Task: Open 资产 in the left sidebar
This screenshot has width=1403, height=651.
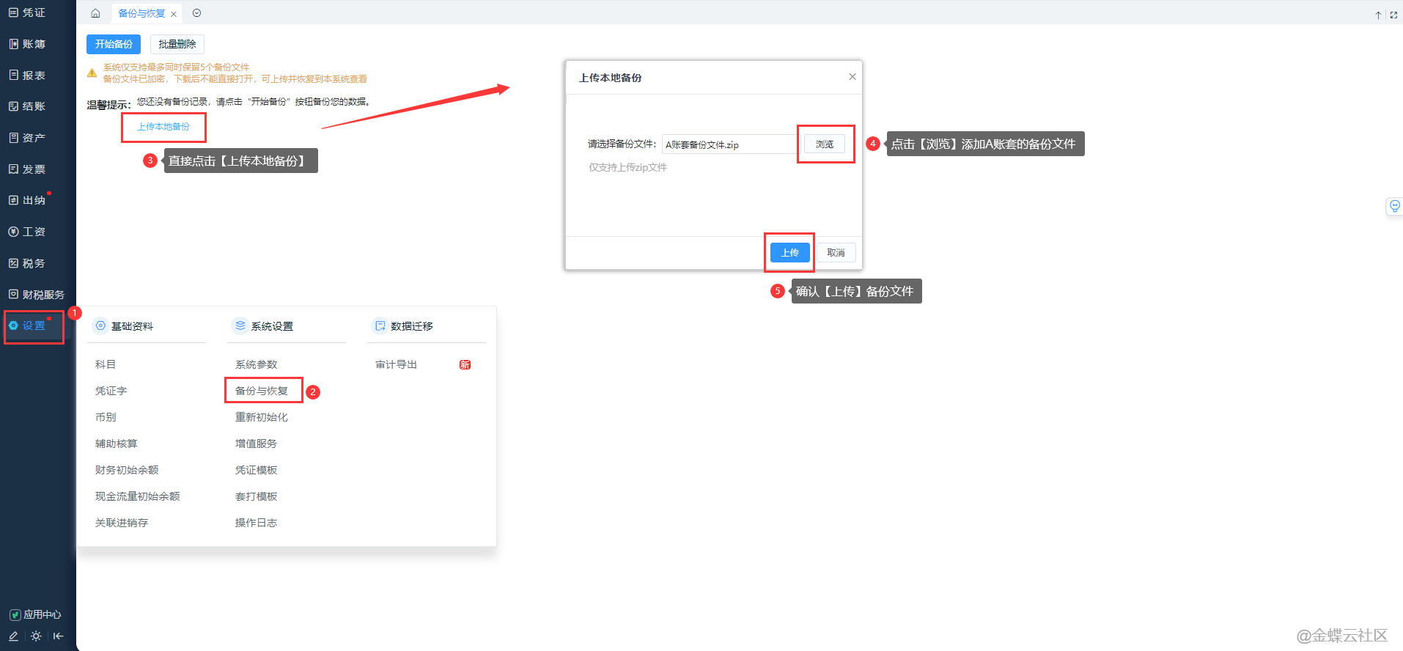Action: click(x=27, y=138)
